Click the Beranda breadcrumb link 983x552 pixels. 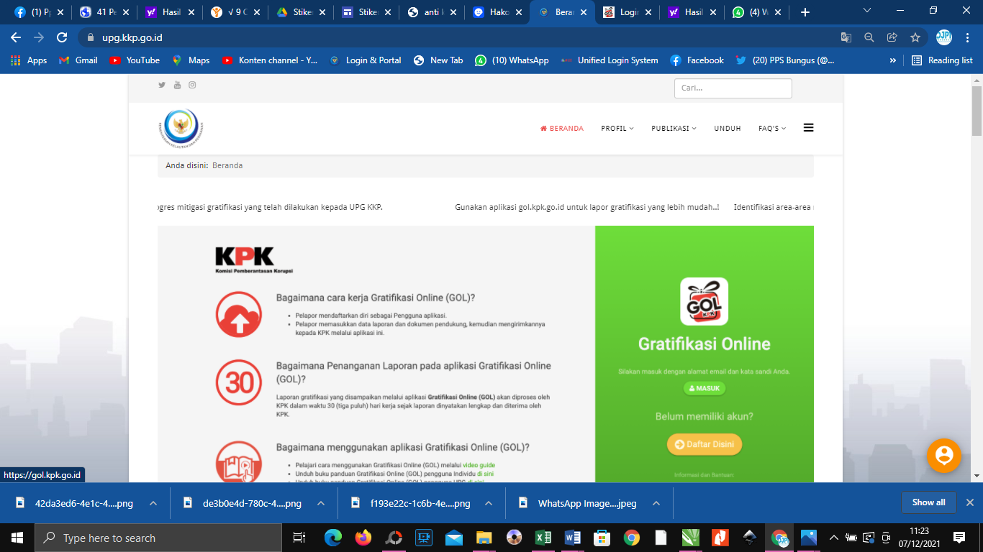click(227, 165)
